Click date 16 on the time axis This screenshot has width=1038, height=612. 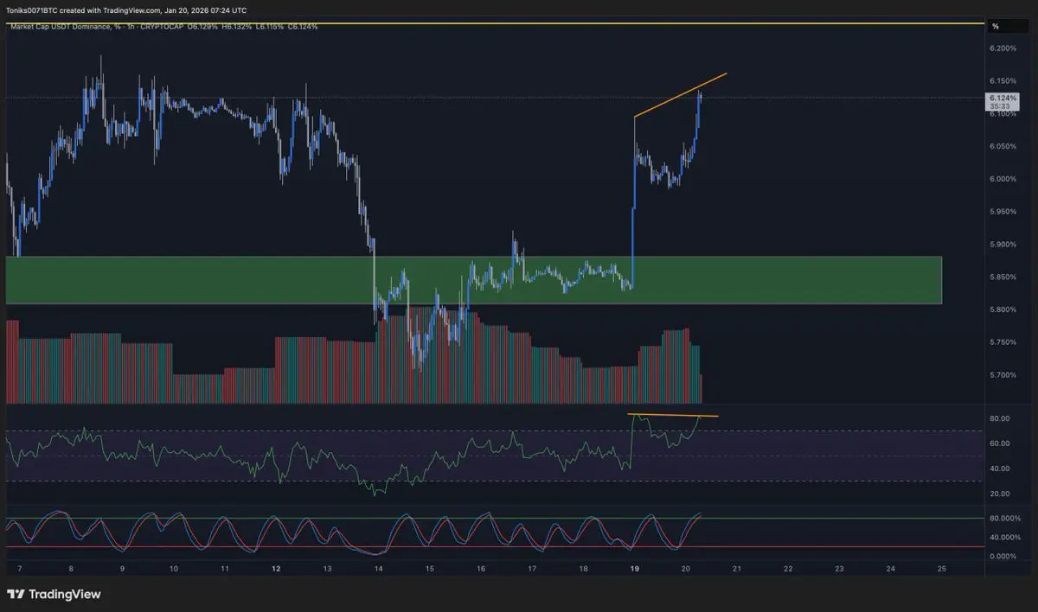481,569
